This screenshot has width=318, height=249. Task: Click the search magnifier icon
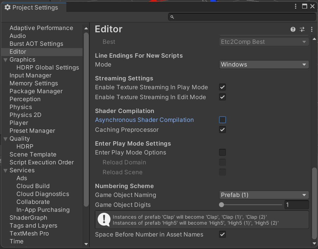pyautogui.click(x=172, y=17)
